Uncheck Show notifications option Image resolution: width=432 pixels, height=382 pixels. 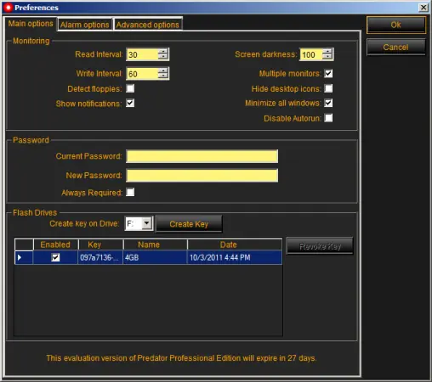pos(130,103)
